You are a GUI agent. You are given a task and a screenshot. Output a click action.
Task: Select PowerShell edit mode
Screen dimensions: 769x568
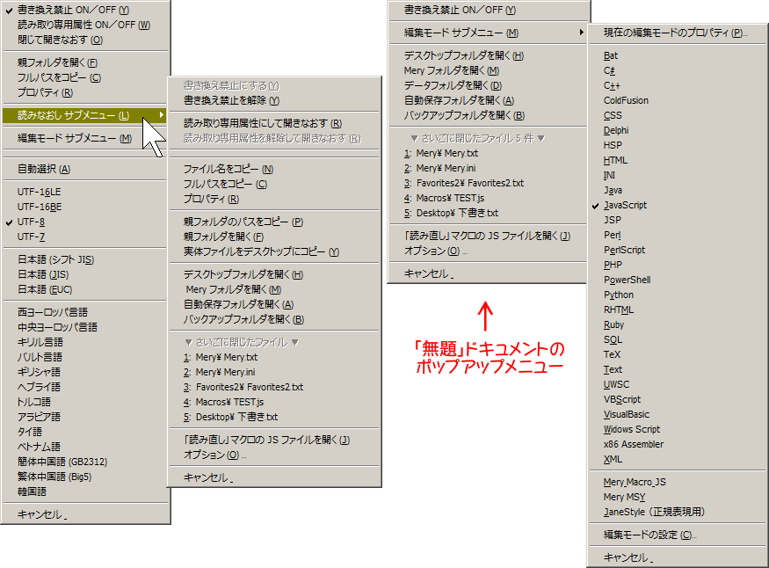tap(627, 280)
